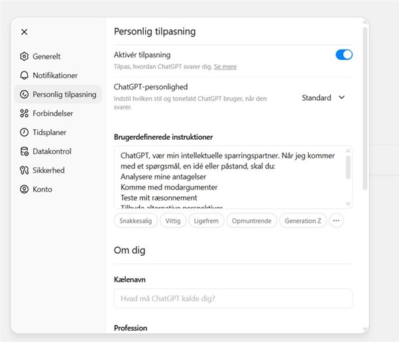Click the Forbindelser sidebar icon

[x=25, y=113]
